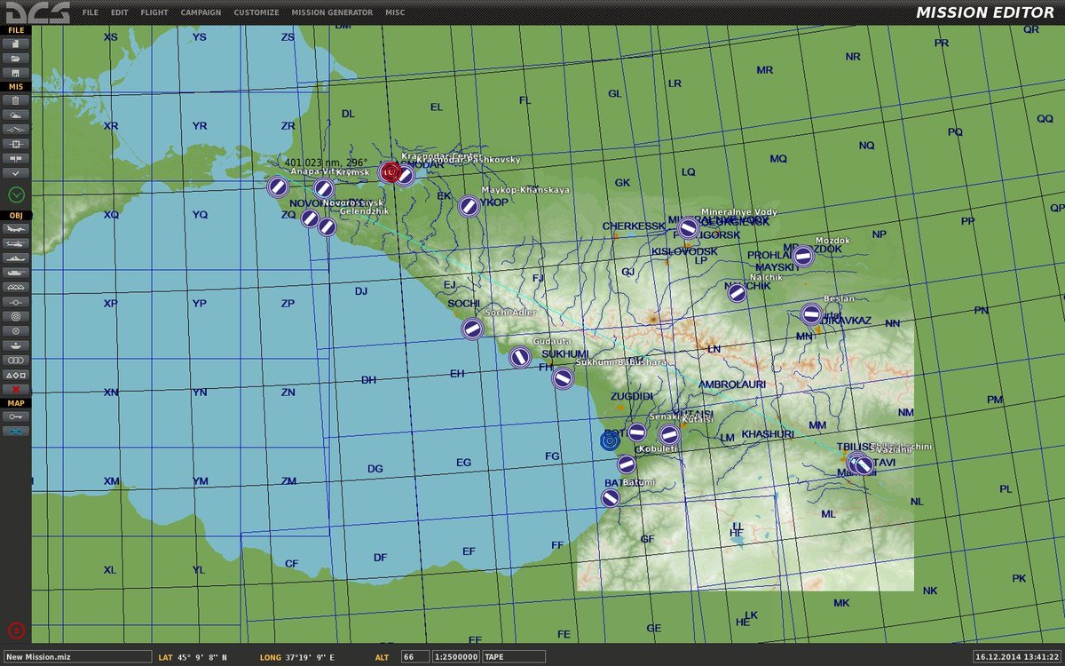Select the Mozdok airfield marker
Image resolution: width=1065 pixels, height=666 pixels.
click(803, 256)
